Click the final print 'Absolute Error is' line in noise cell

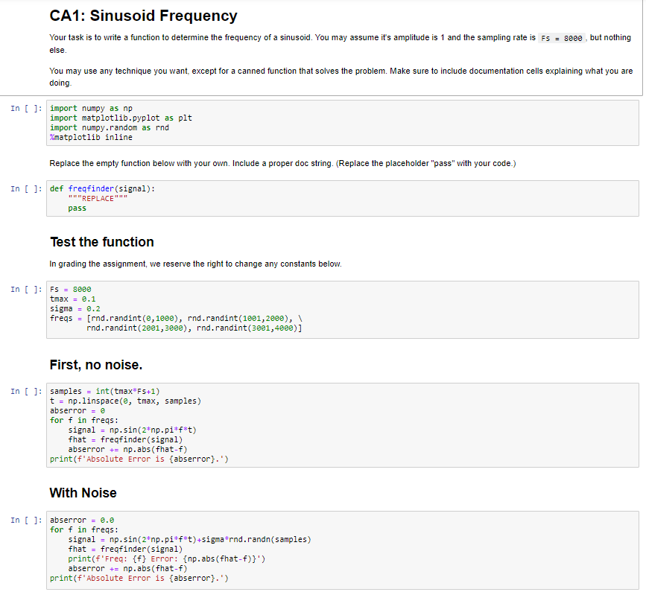(139, 579)
